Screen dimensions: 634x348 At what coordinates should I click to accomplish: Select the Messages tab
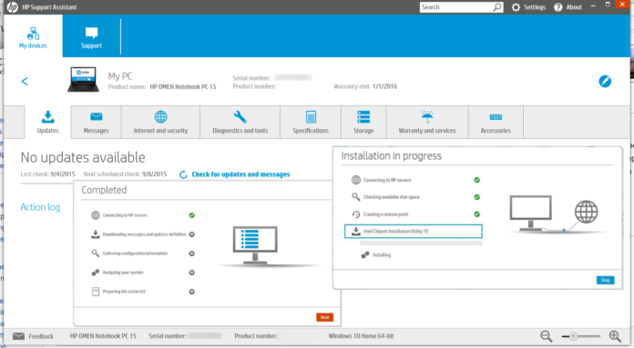97,122
